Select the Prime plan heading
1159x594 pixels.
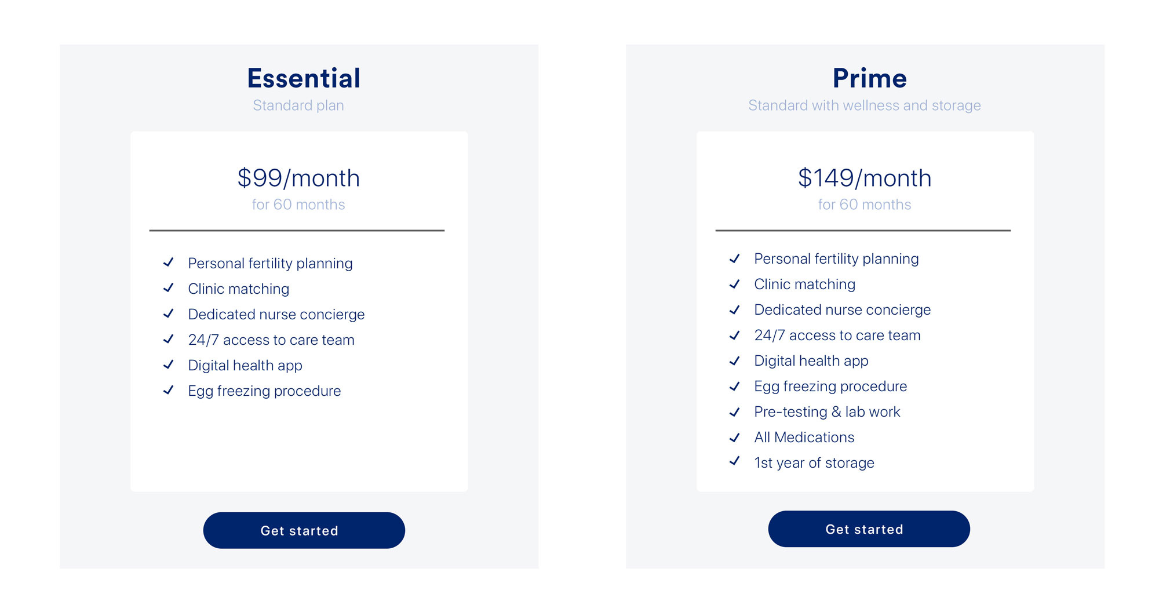pos(869,78)
